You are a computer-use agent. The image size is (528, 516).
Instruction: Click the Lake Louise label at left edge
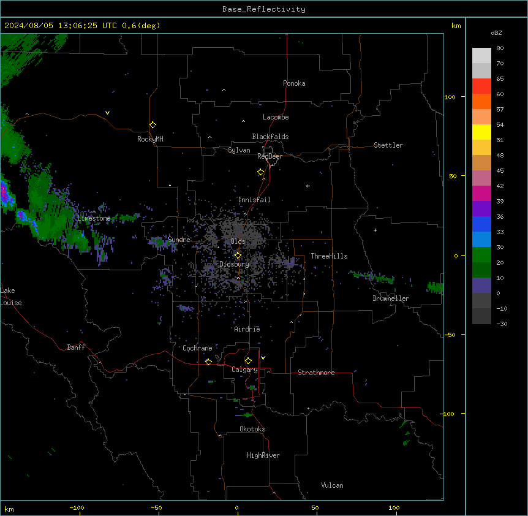pyautogui.click(x=11, y=297)
